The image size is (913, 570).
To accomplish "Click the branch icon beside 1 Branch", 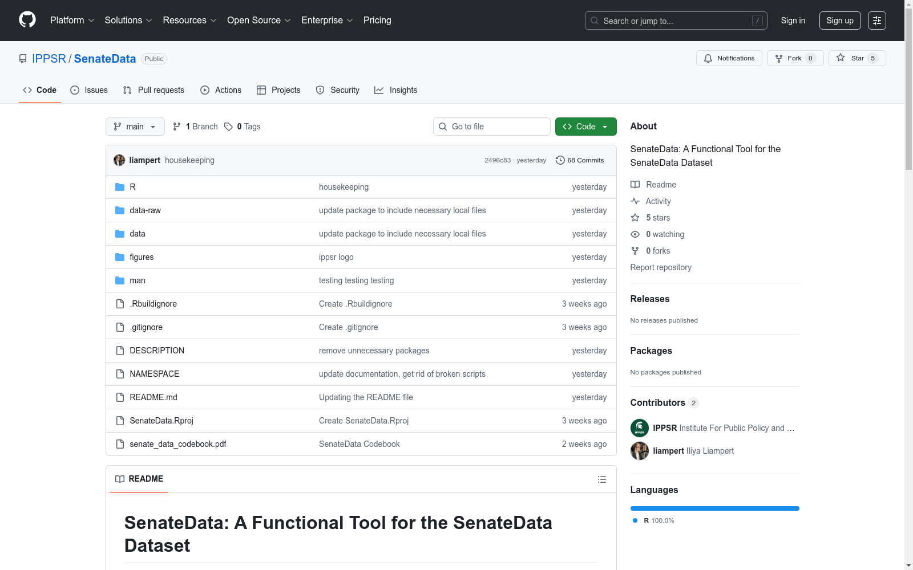I will [x=177, y=127].
